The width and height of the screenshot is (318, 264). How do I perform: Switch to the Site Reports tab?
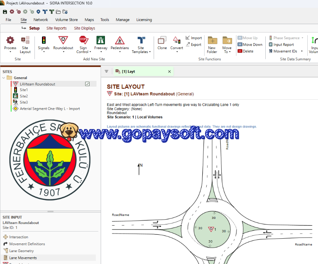pyautogui.click(x=56, y=28)
